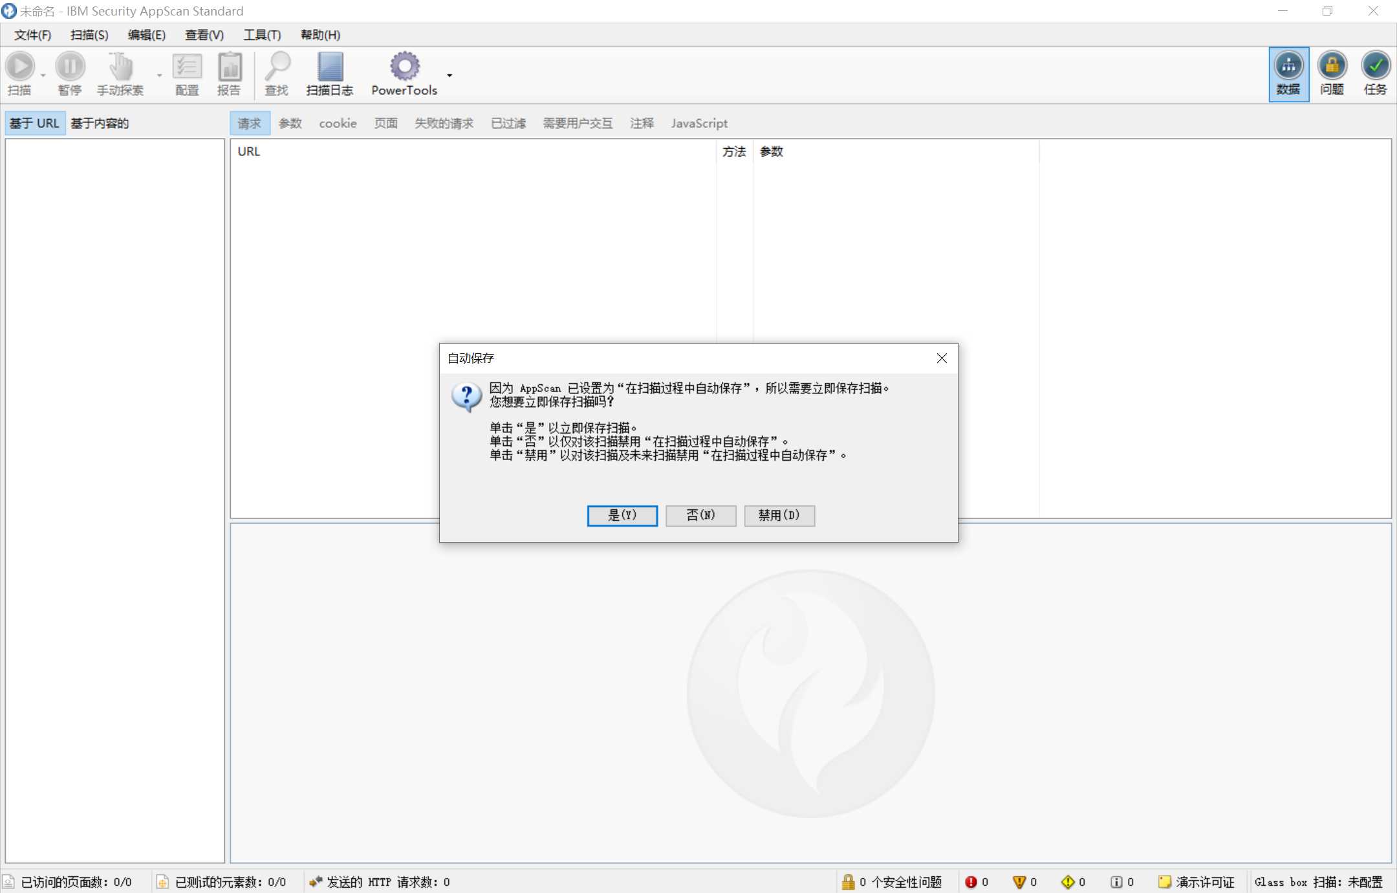The width and height of the screenshot is (1397, 893).
Task: Click the URL column header
Action: click(x=473, y=151)
